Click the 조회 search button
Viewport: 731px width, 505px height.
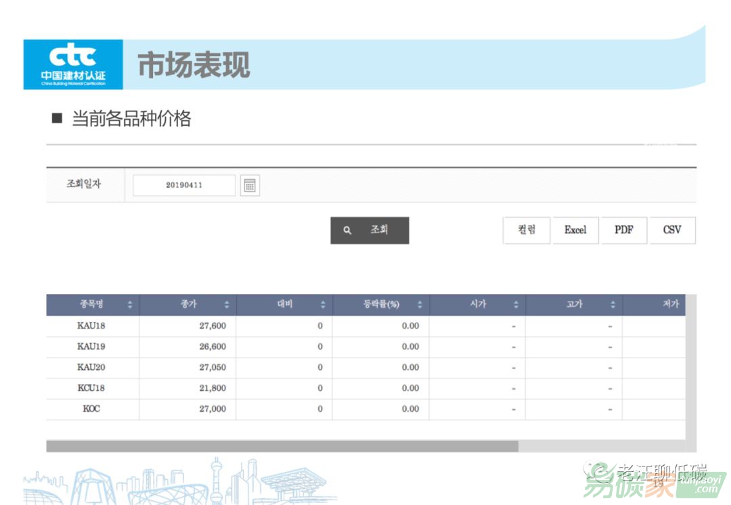tap(370, 231)
